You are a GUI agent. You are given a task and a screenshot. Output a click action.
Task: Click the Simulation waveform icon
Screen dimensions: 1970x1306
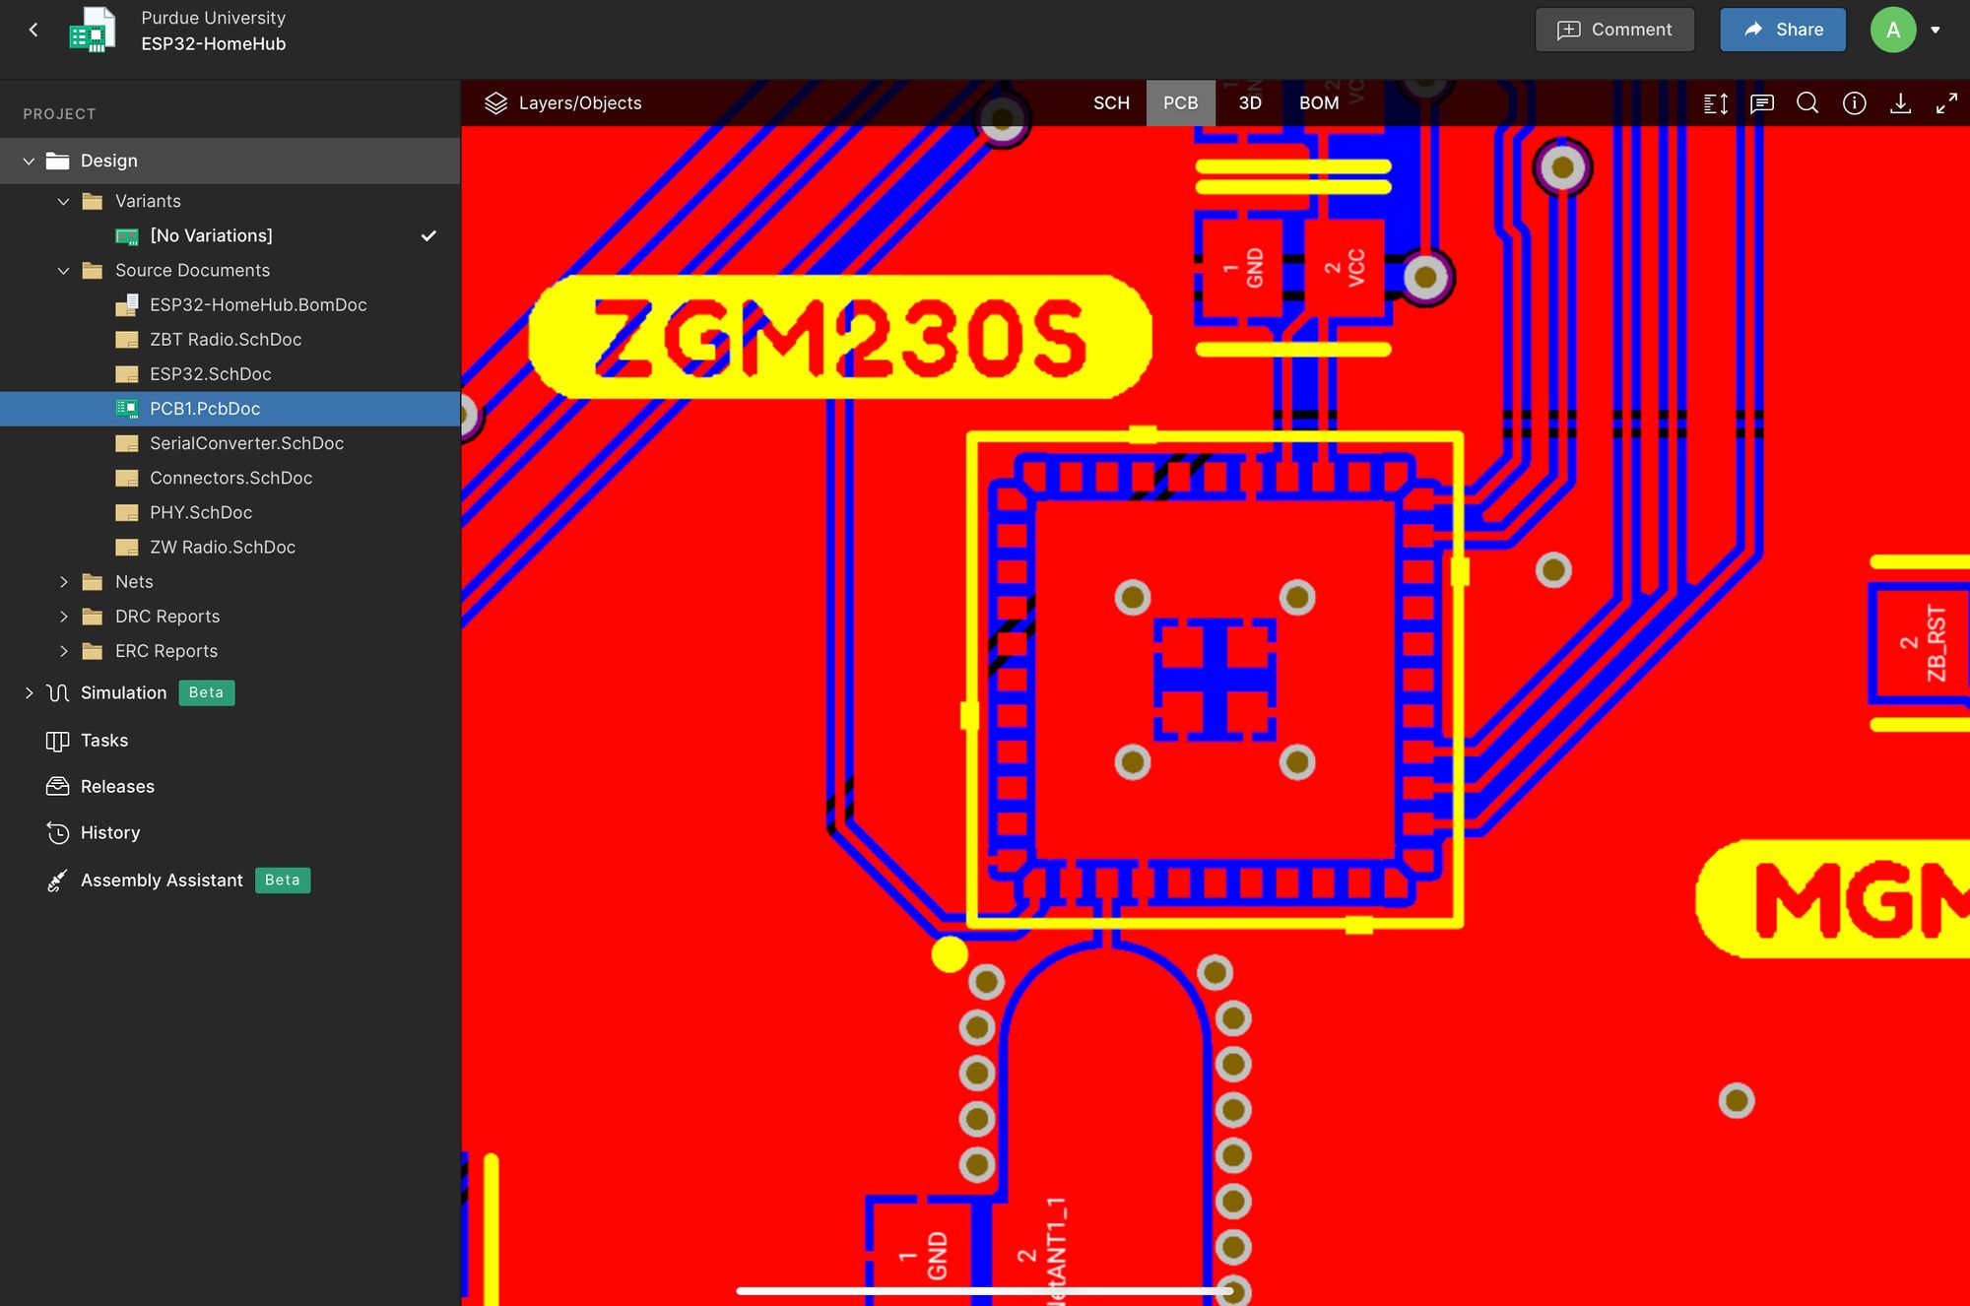tap(58, 692)
